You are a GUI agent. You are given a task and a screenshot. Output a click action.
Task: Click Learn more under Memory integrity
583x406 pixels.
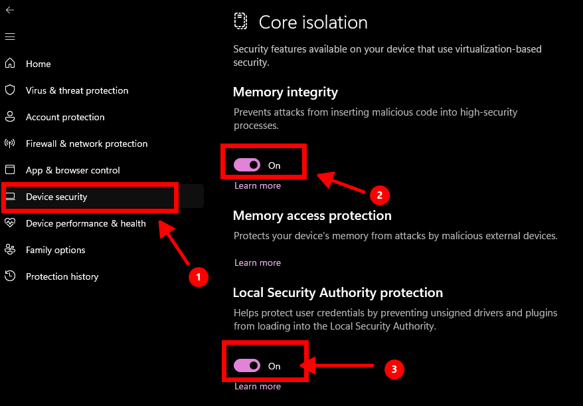[x=258, y=186]
